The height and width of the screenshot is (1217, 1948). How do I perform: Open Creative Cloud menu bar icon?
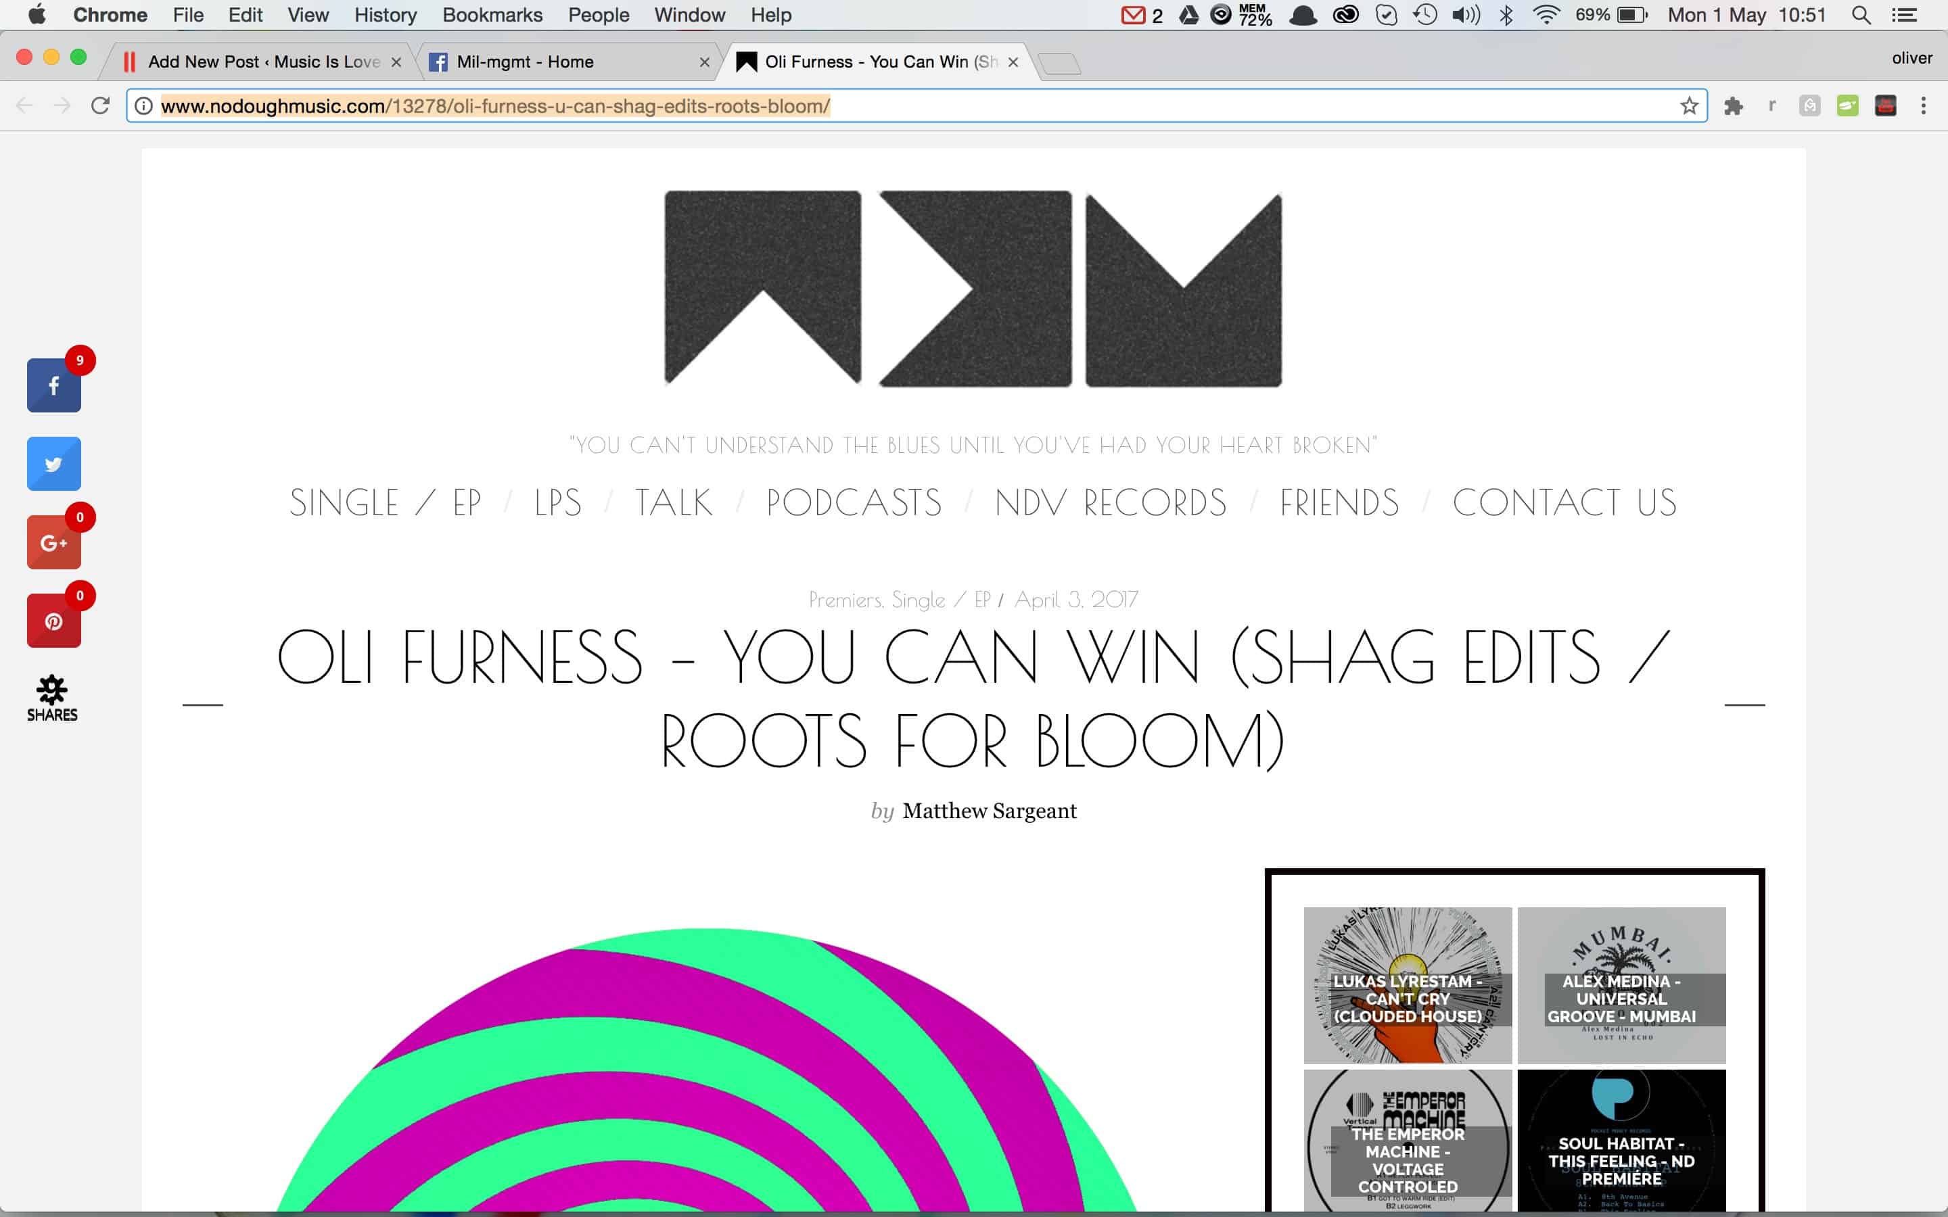coord(1345,14)
